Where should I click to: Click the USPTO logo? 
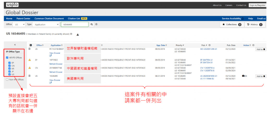pyautogui.click(x=12, y=5)
